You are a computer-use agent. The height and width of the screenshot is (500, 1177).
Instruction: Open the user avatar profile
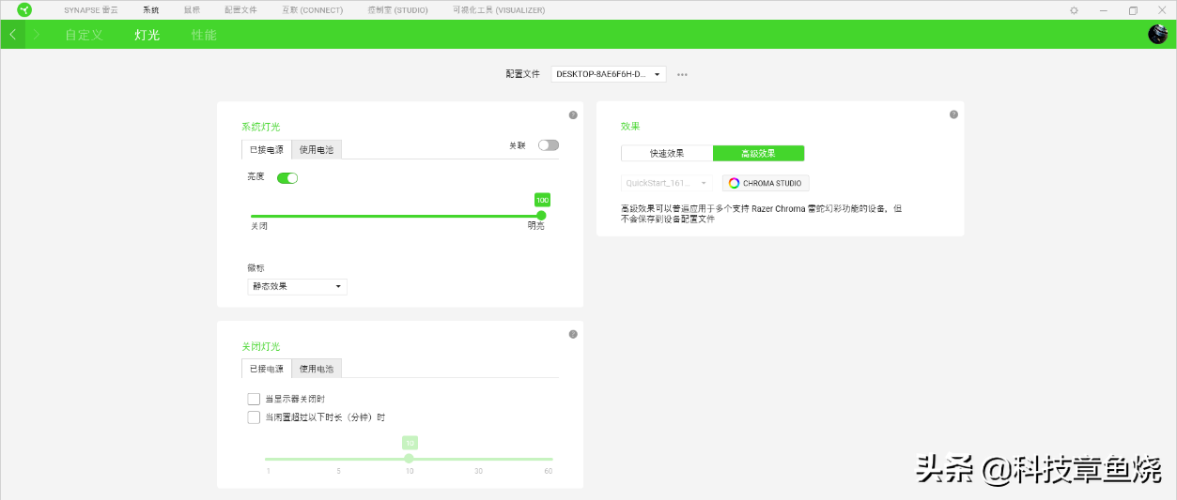1157,35
